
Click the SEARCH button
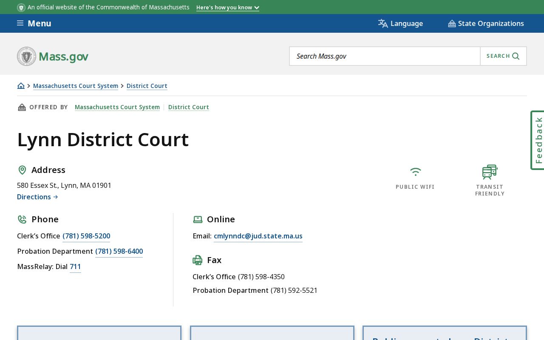coord(503,56)
